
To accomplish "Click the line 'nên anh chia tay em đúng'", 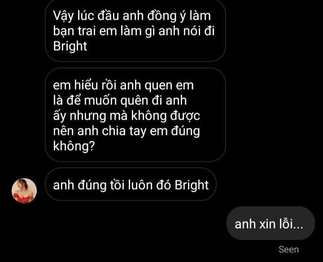I will coord(127,131).
